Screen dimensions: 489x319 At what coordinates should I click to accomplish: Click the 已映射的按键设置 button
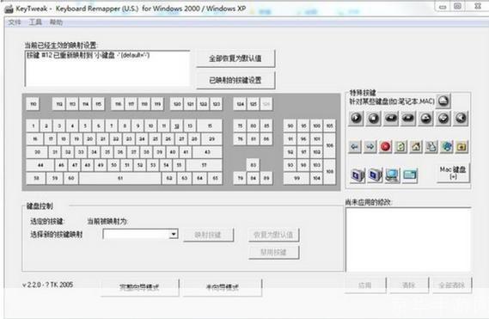pos(235,80)
